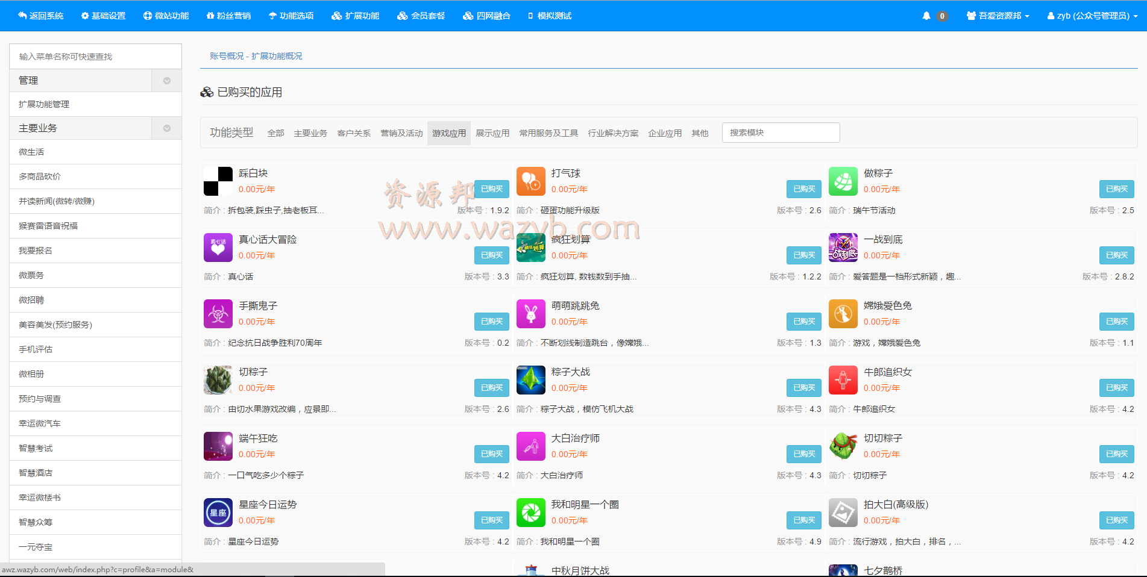Viewport: 1147px width, 577px height.
Task: Open the 打气球 balloon app icon
Action: click(531, 181)
